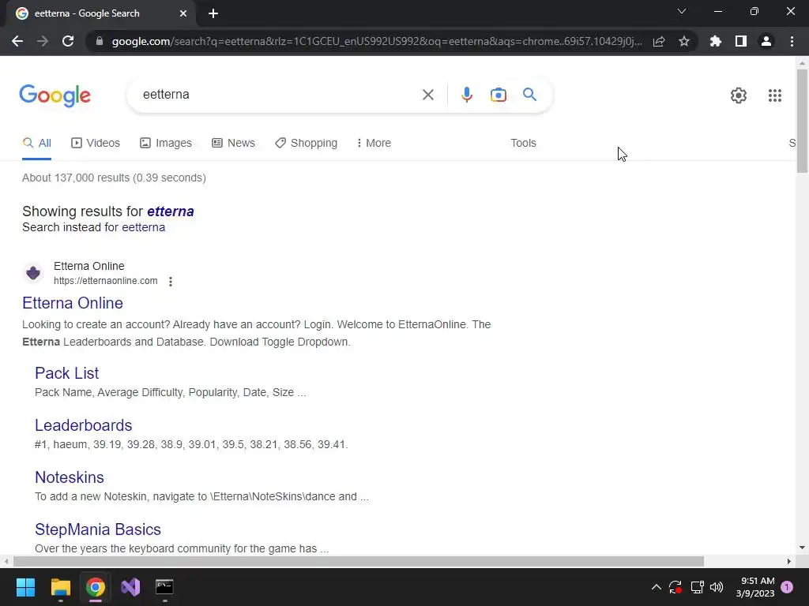Click the scroll right arrow
The image size is (809, 606).
tap(789, 561)
